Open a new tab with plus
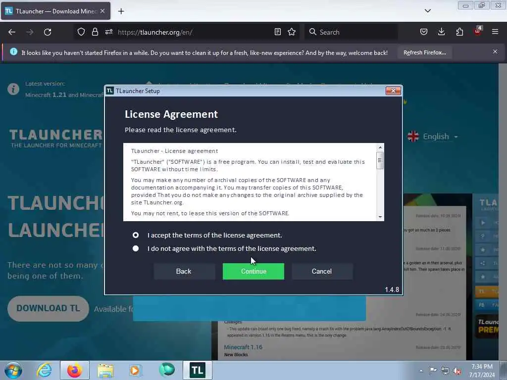This screenshot has width=507, height=380. [121, 11]
